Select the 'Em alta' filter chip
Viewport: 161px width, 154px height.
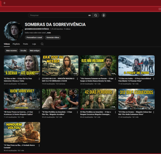point(23,51)
